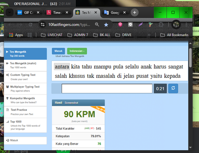This screenshot has width=199, height=153.
Task: Open the Apps shortcut in bookmarks bar
Action: point(16,35)
